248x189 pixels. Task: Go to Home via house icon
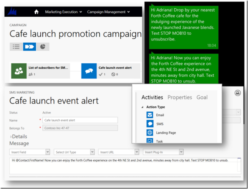tap(36, 12)
